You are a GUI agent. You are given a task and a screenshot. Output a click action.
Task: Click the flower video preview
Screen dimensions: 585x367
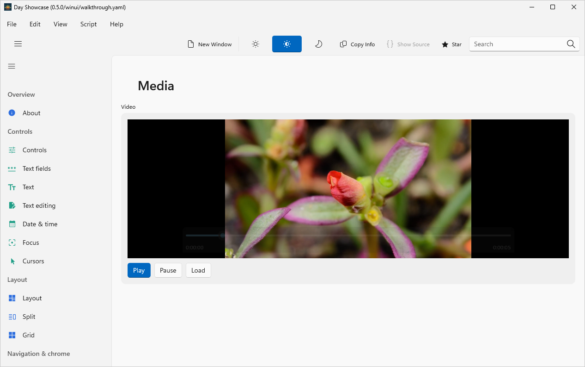click(348, 189)
